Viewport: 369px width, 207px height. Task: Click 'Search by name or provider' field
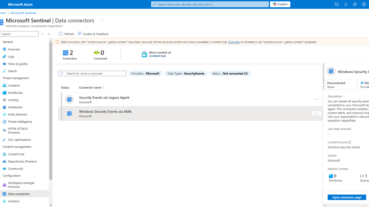92,74
